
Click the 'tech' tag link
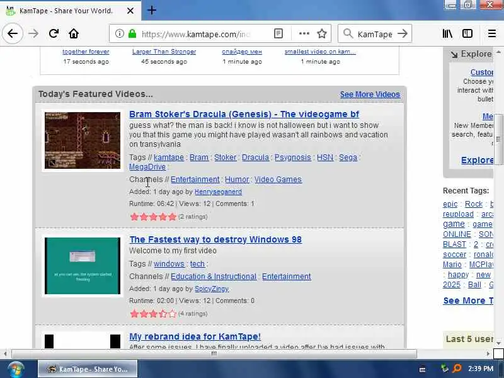197,263
